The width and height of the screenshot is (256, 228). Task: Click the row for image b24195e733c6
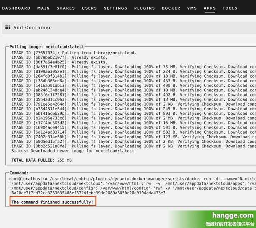134,118
